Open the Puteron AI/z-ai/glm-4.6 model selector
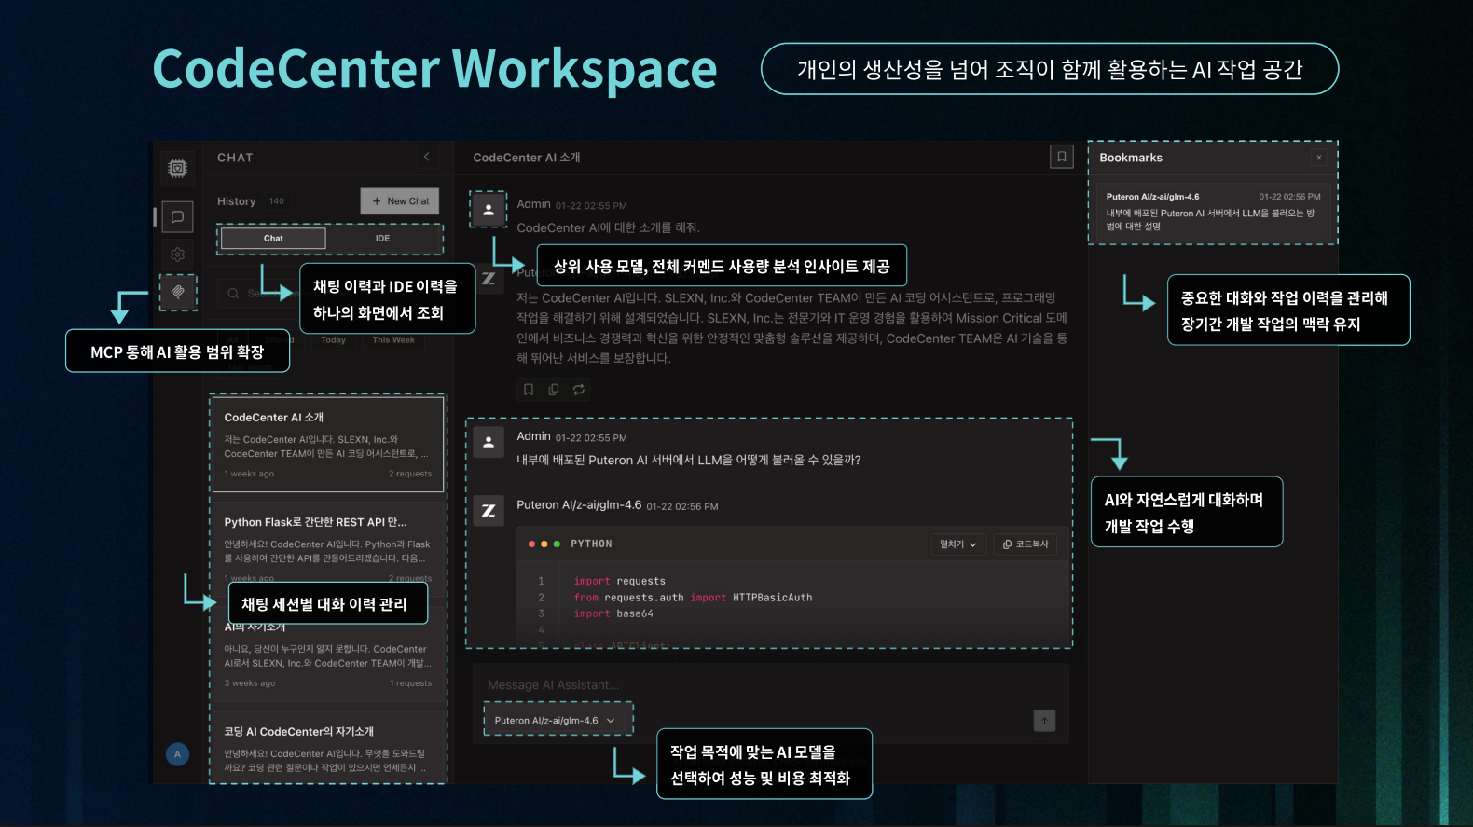 tap(556, 721)
